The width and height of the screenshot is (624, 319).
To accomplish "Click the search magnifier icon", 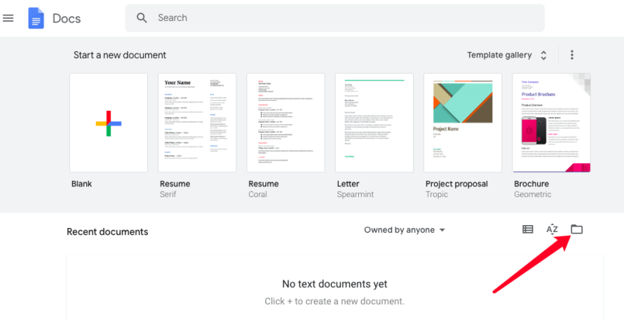I will tap(142, 18).
